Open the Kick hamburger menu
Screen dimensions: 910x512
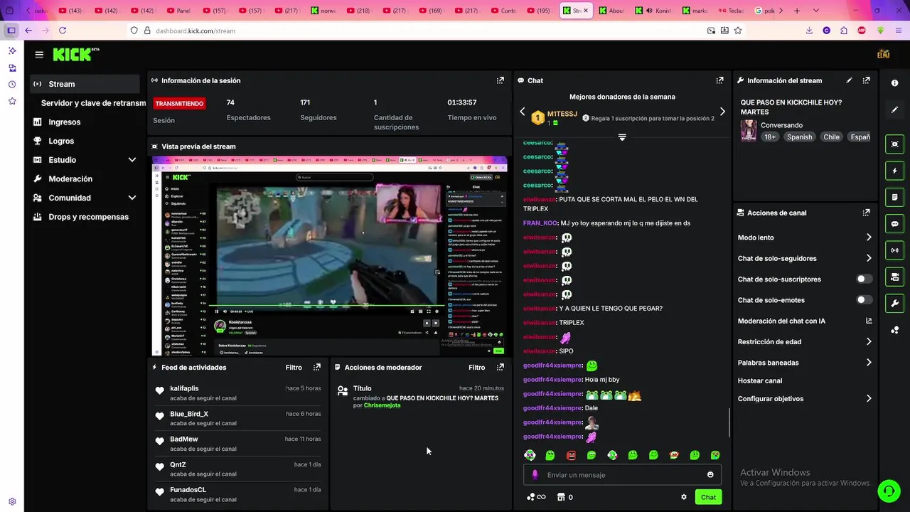[x=39, y=55]
